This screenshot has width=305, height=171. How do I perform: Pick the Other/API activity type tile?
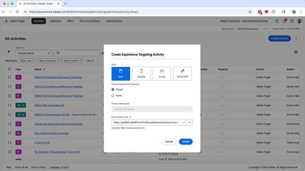(182, 74)
